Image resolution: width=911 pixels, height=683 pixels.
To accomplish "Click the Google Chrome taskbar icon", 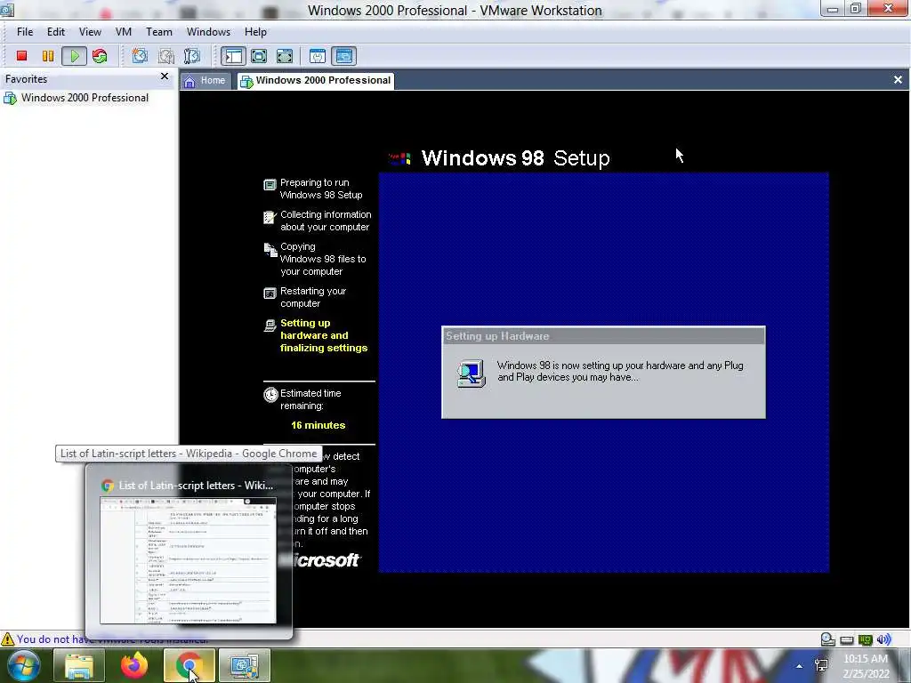I will (x=189, y=665).
